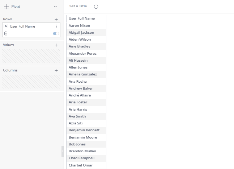Open User Full Name field options menu
Image resolution: width=234 pixels, height=169 pixels.
click(x=56, y=26)
